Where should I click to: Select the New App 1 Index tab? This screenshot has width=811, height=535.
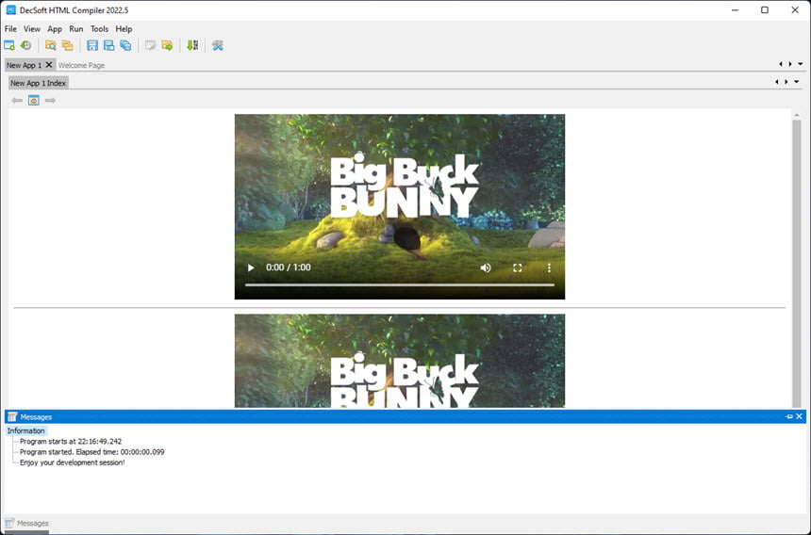click(39, 83)
